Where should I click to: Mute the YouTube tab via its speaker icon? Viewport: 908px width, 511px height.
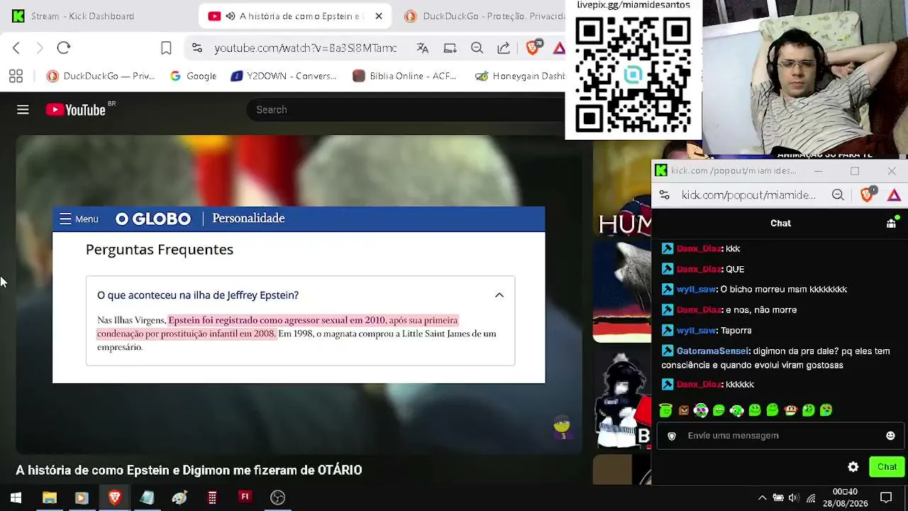(231, 16)
